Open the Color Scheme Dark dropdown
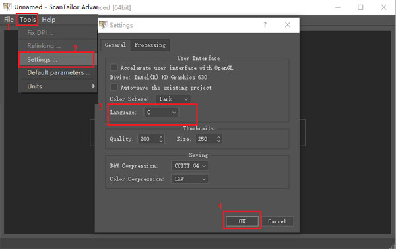The width and height of the screenshot is (396, 249). [x=174, y=99]
